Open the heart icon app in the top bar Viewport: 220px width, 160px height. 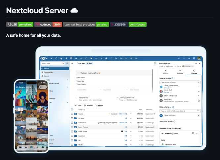coord(91,58)
